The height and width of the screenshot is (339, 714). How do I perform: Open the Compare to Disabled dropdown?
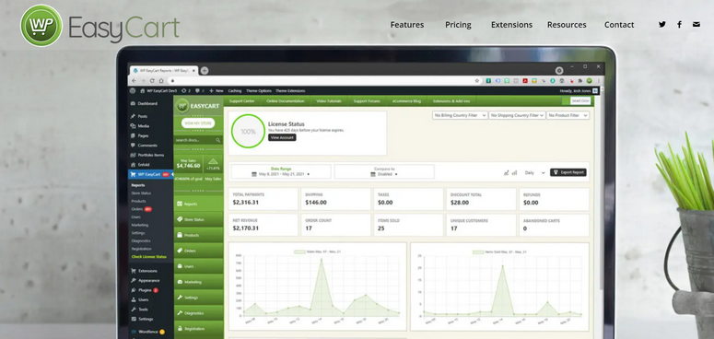point(384,171)
